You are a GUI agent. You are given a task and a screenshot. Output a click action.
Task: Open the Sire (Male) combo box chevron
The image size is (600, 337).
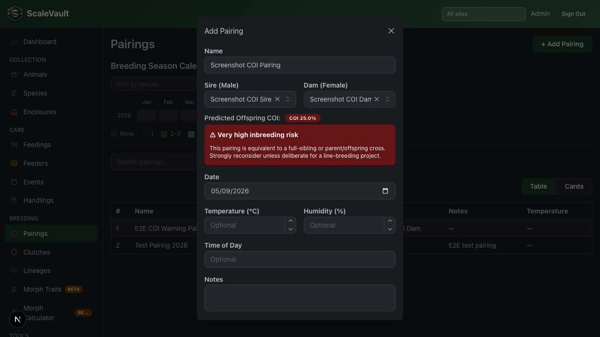click(x=288, y=99)
